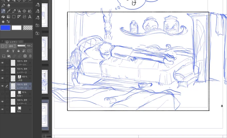Hide the レイヤー 2 layer

click(x=2, y=71)
